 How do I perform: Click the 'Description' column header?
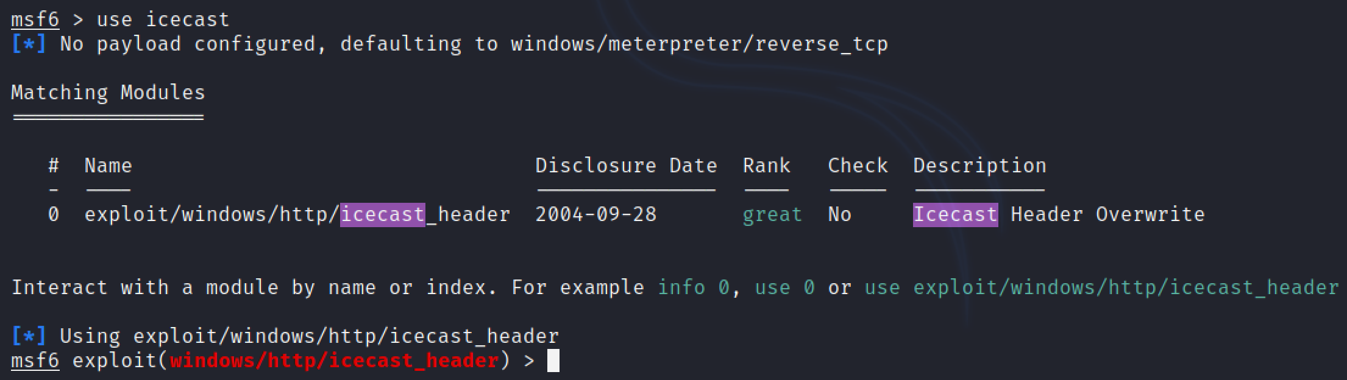click(979, 166)
